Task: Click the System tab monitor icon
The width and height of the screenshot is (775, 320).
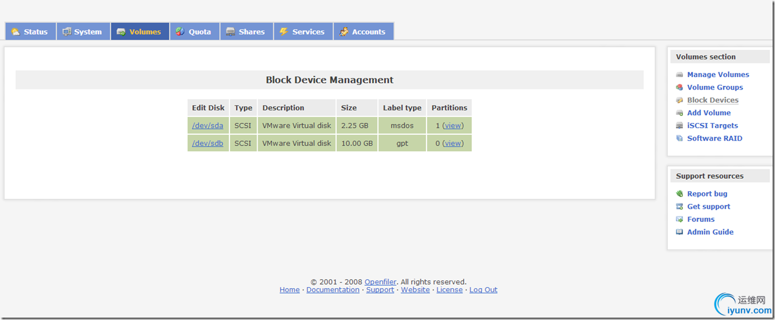Action: [67, 32]
